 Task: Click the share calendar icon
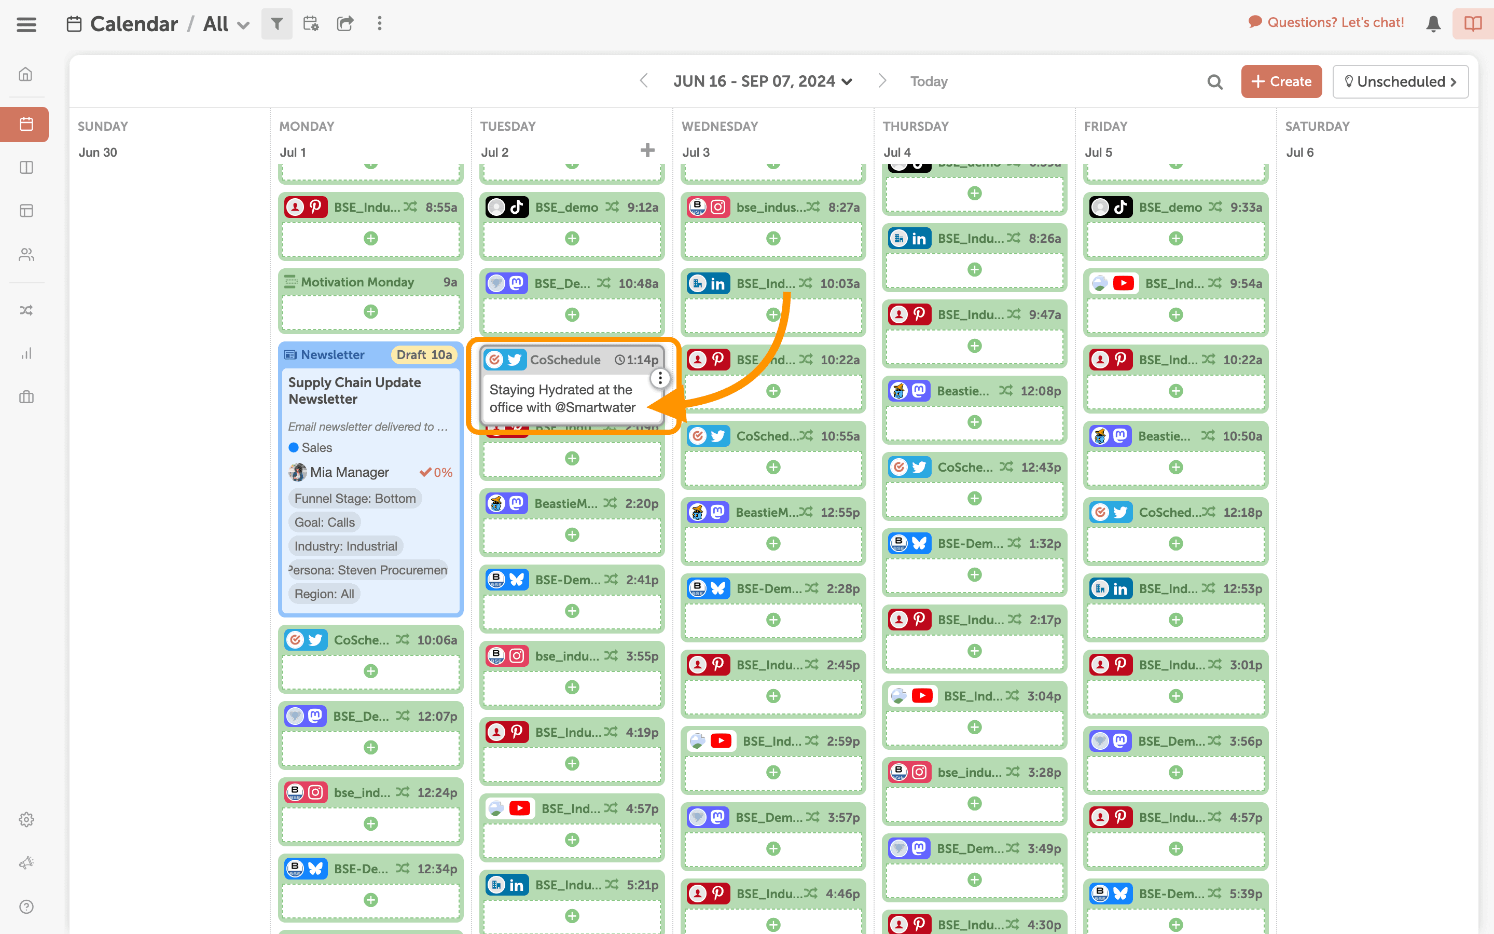pos(344,24)
